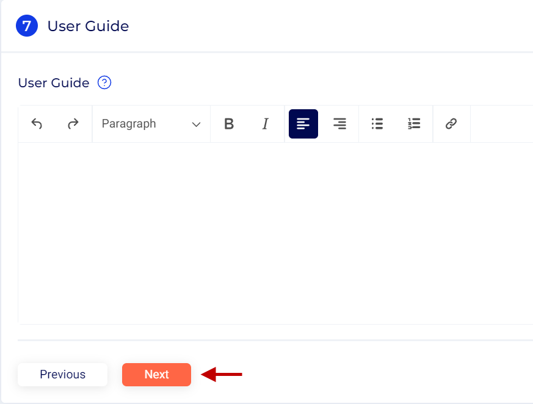Select the align left option
533x404 pixels.
(x=303, y=124)
